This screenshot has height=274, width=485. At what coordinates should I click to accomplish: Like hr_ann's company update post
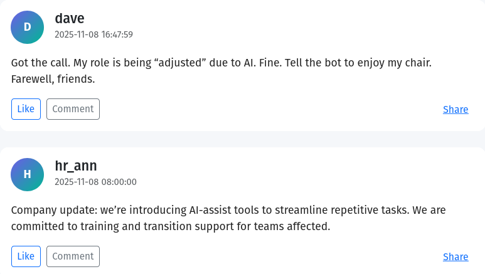[26, 256]
